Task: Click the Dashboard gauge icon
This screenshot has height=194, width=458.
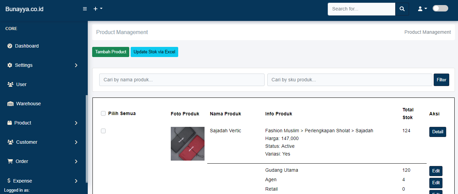Action: tap(10, 46)
